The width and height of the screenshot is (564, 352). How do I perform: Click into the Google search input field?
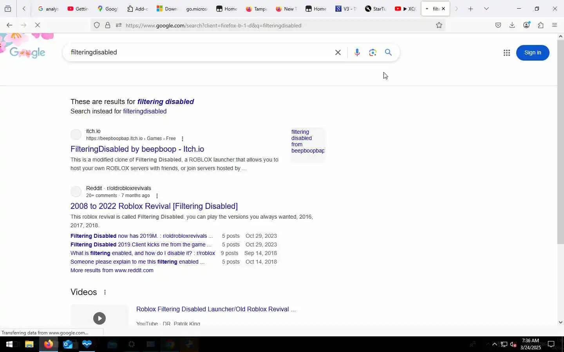pos(200,52)
